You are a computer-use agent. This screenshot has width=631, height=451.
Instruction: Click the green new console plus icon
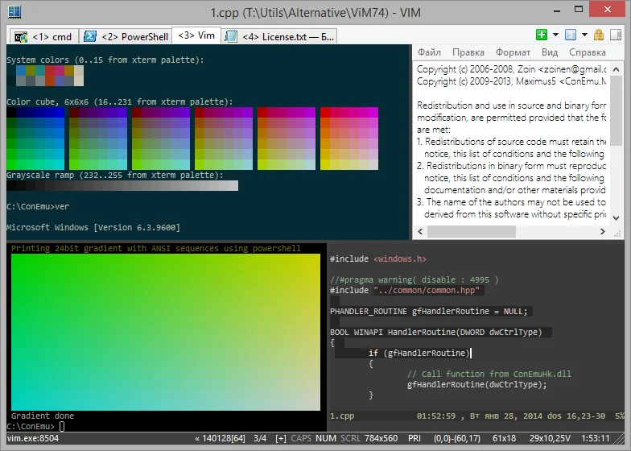(x=542, y=35)
